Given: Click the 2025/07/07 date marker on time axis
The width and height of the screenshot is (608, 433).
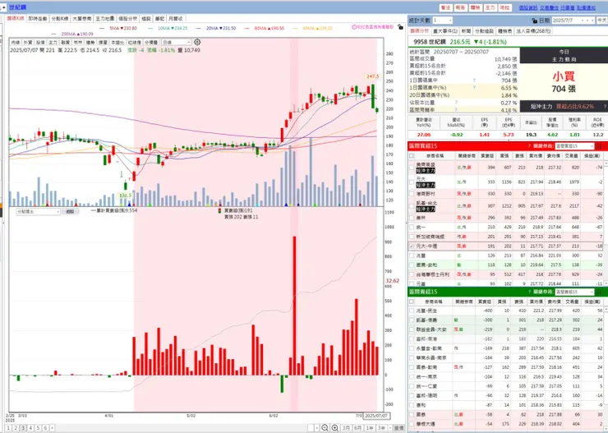Looking at the screenshot, I should (x=376, y=416).
